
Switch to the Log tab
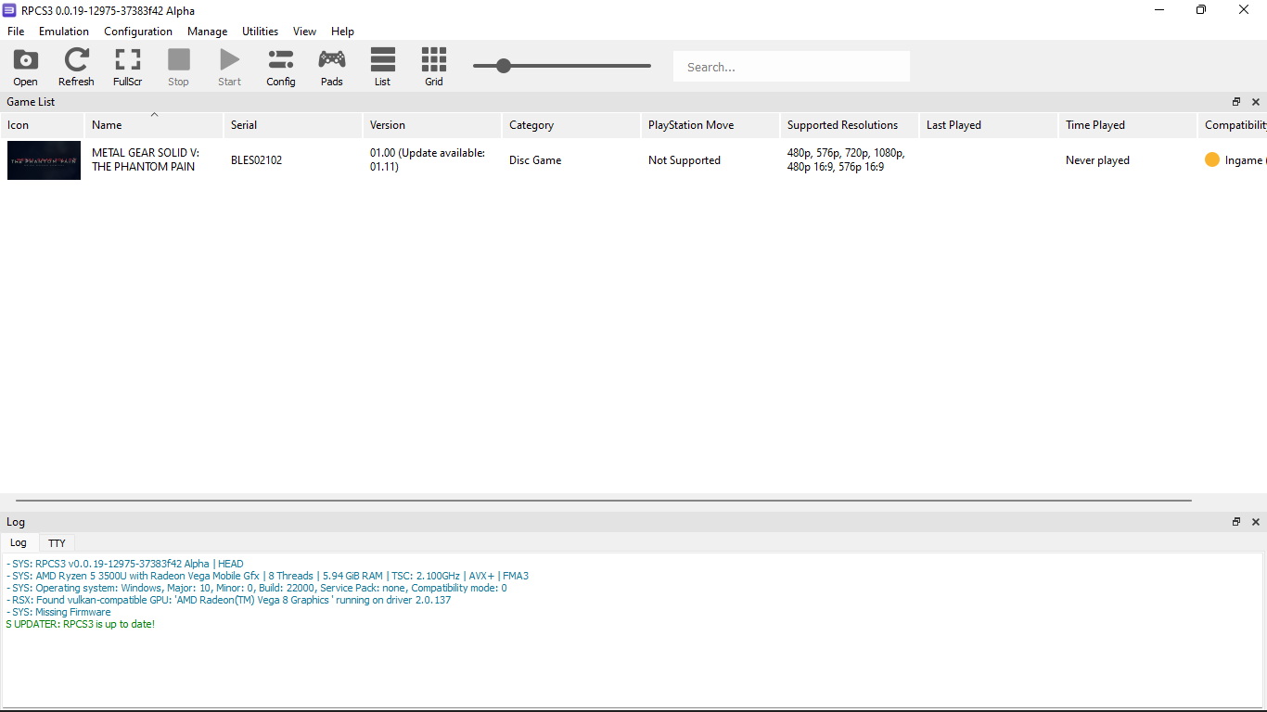(19, 543)
